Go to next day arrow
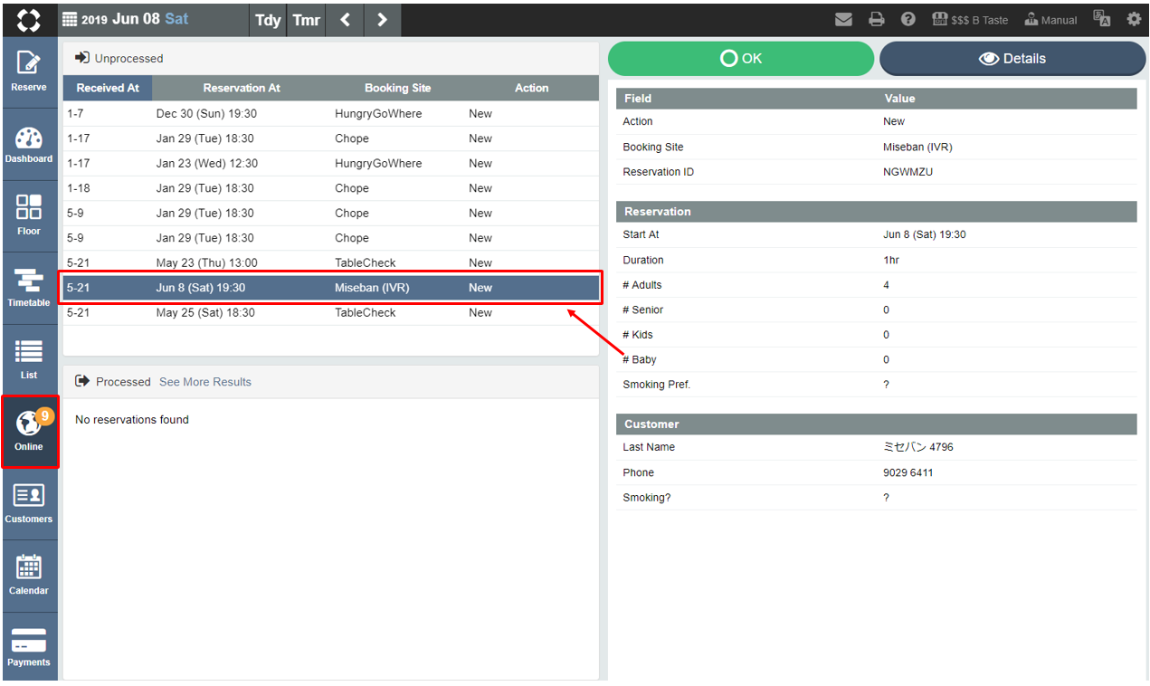This screenshot has width=1150, height=686. (x=382, y=19)
